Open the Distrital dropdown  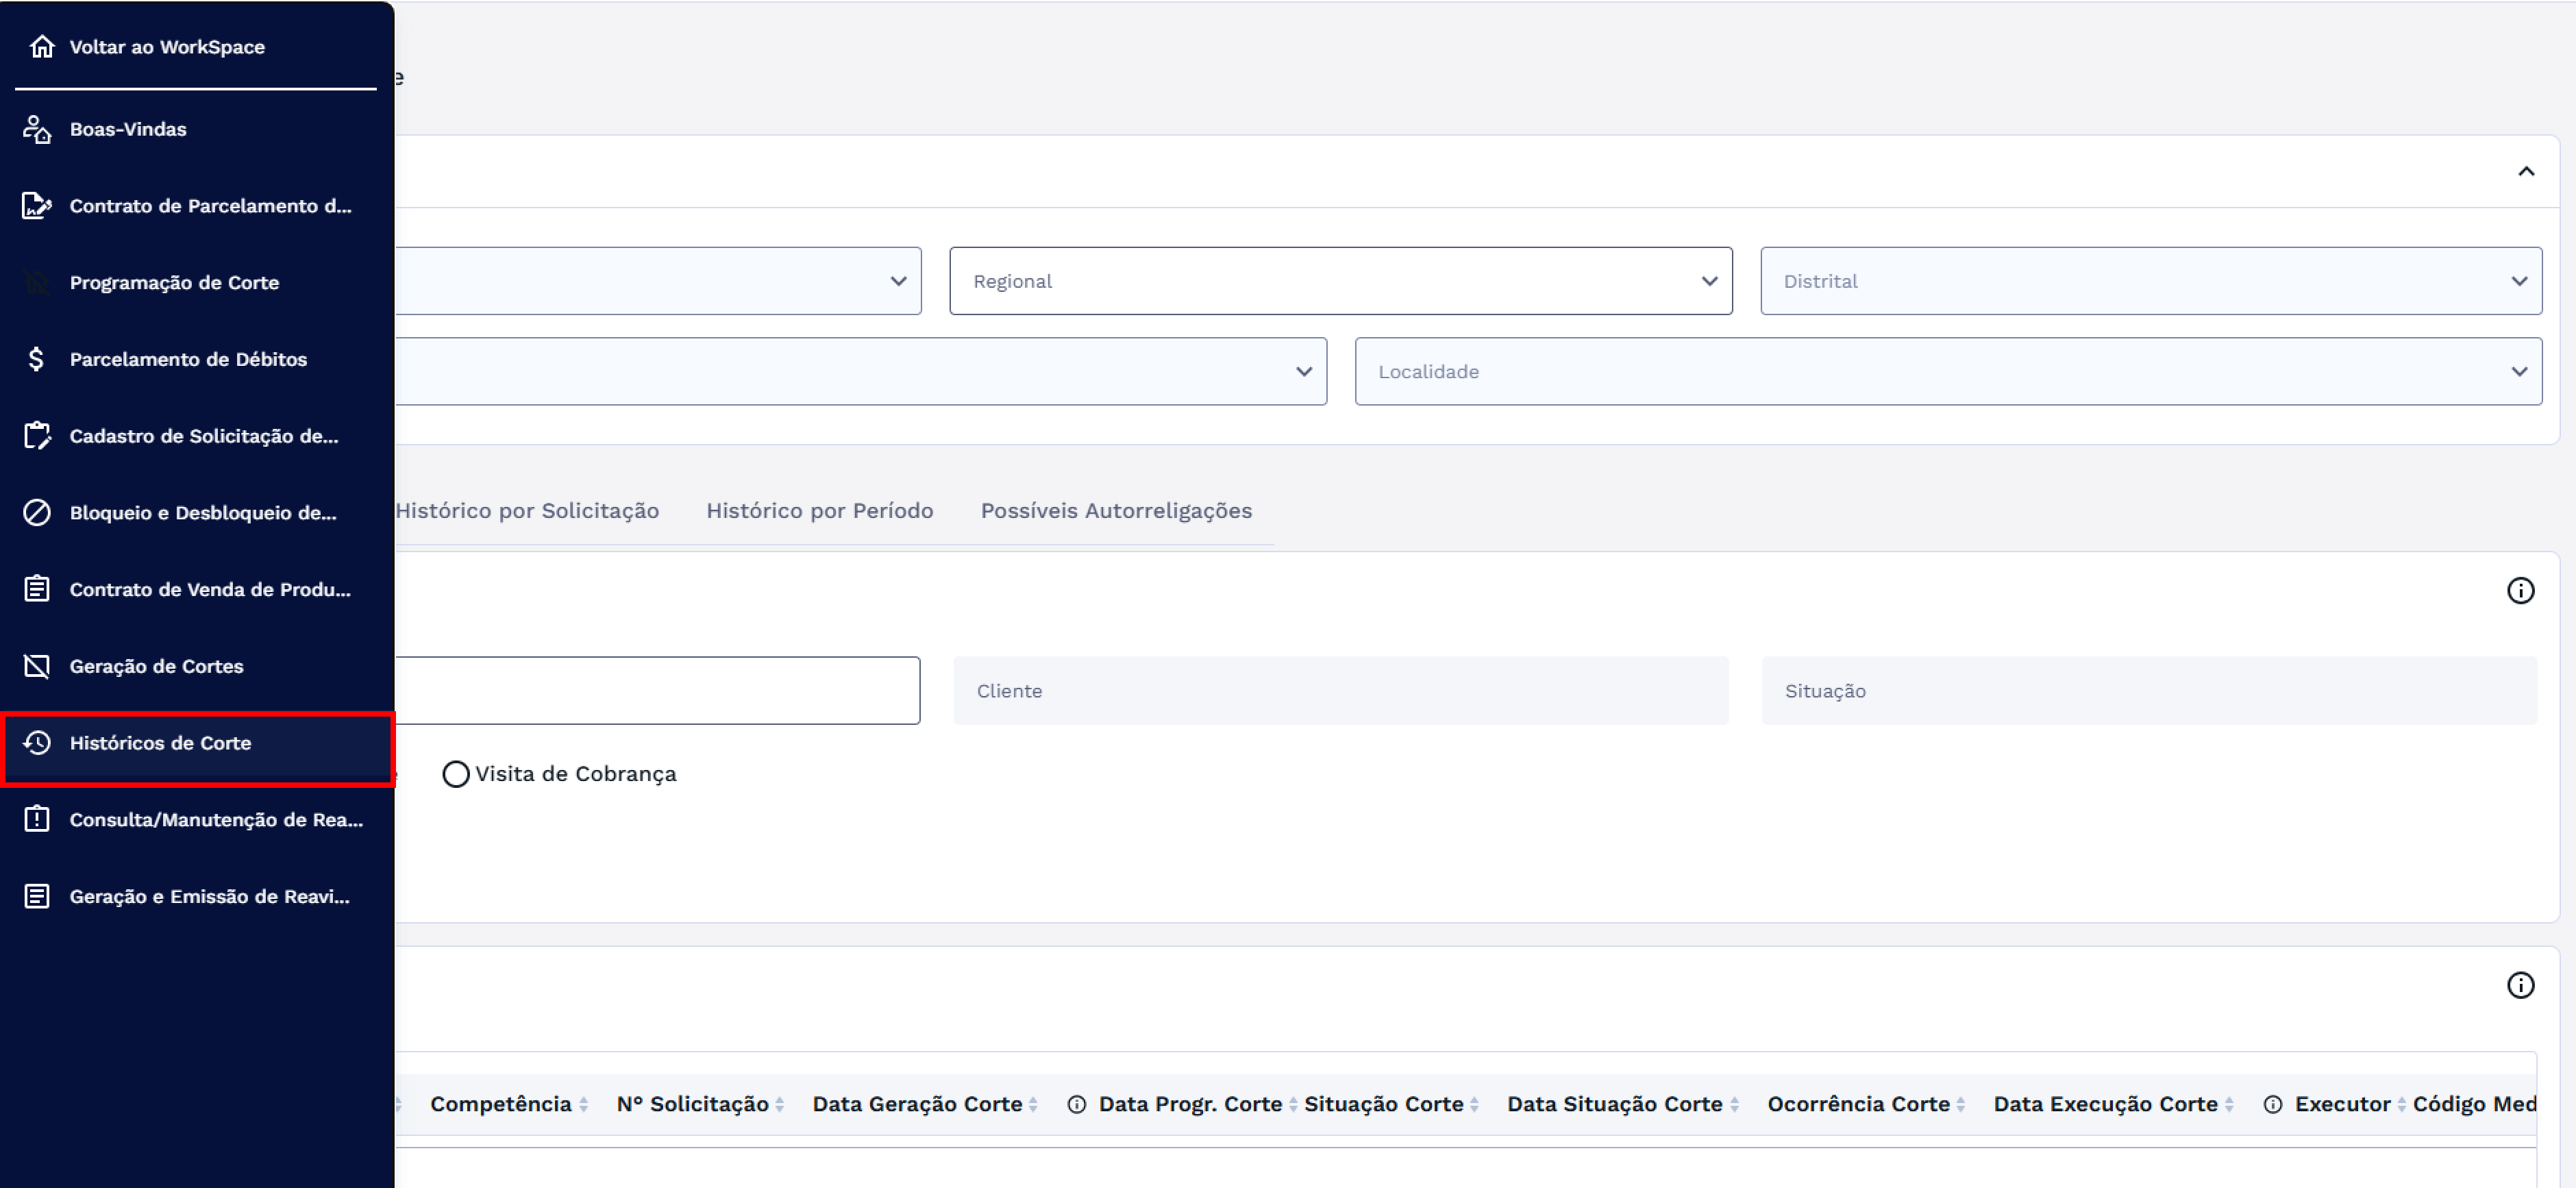(2150, 281)
